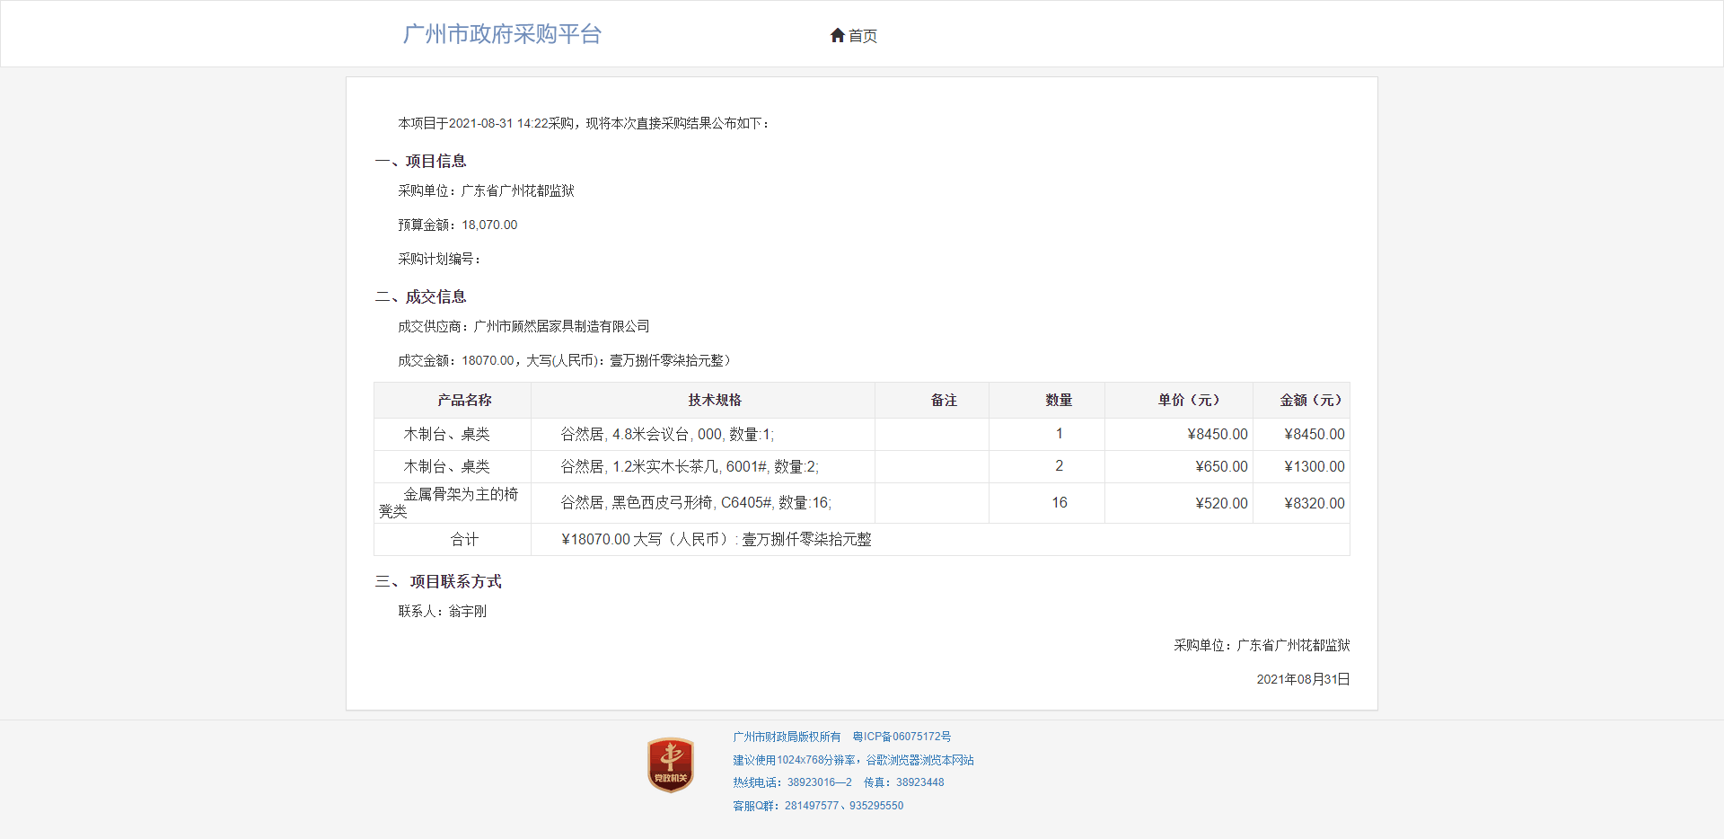1724x839 pixels.
Task: Click the 一、项目信息 section heading
Action: coord(420,161)
